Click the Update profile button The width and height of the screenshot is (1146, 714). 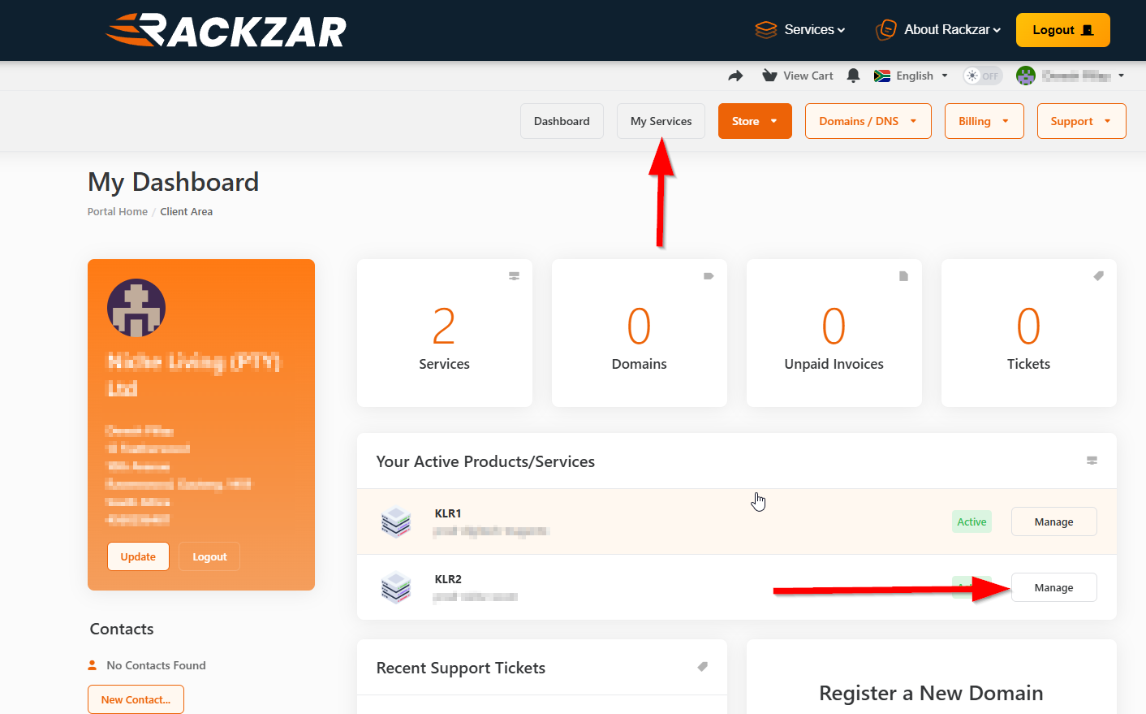pos(138,556)
